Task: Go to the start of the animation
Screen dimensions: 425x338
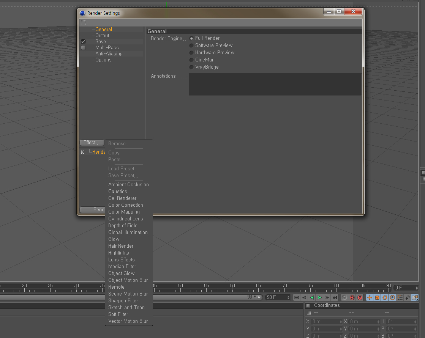Action: [x=297, y=297]
